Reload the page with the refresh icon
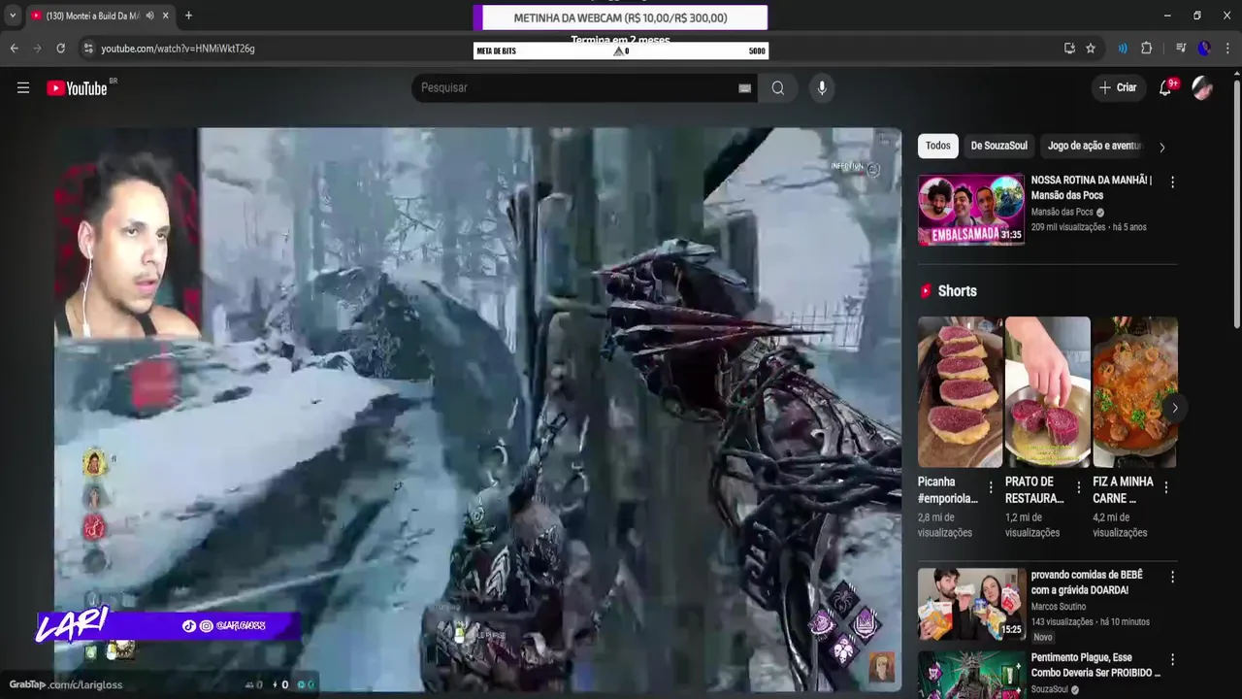1242x699 pixels. click(x=60, y=49)
